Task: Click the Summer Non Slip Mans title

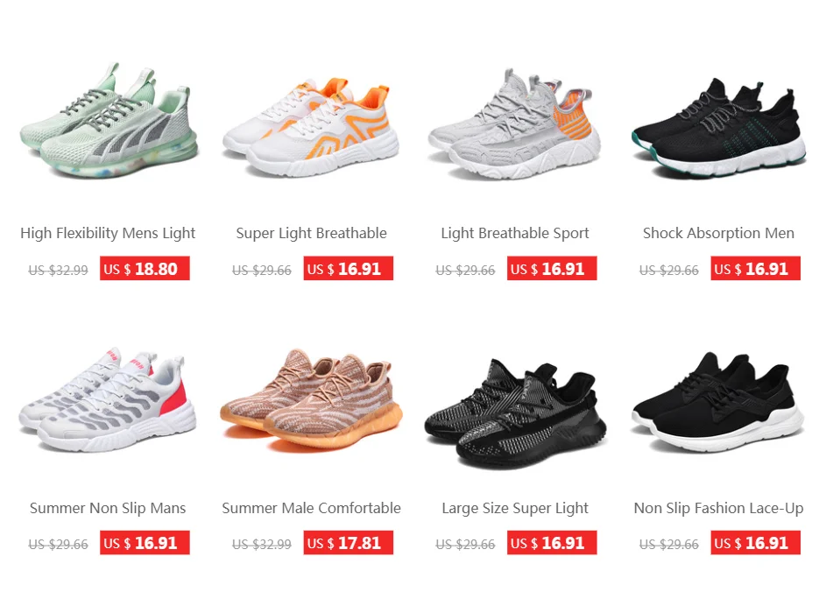Action: tap(108, 508)
